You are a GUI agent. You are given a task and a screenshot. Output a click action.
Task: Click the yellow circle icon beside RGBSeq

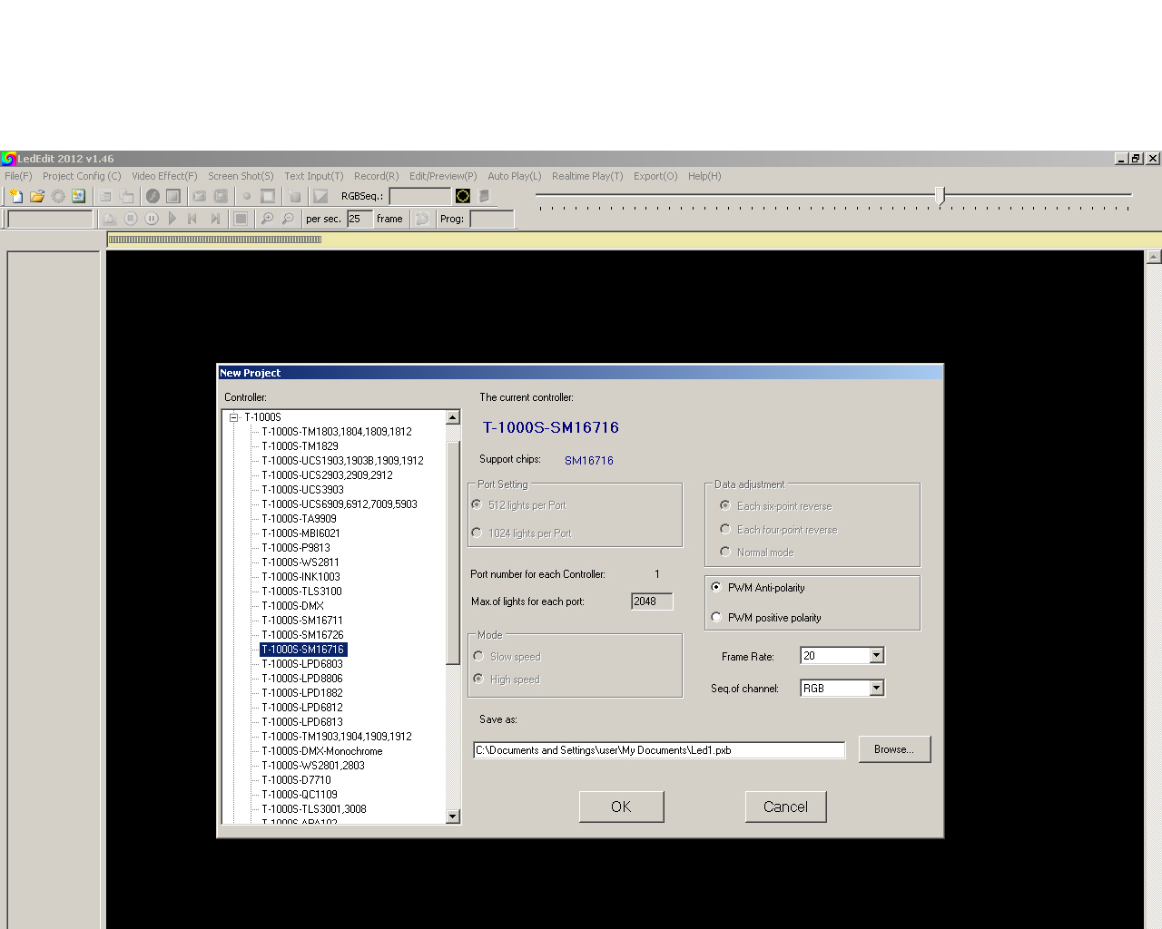pyautogui.click(x=463, y=196)
